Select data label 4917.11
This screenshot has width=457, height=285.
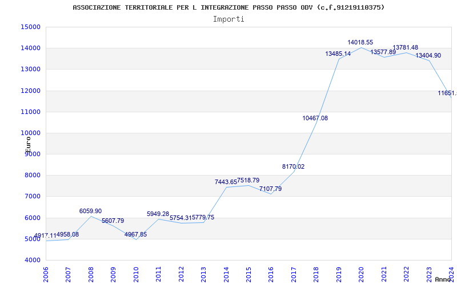(45, 235)
